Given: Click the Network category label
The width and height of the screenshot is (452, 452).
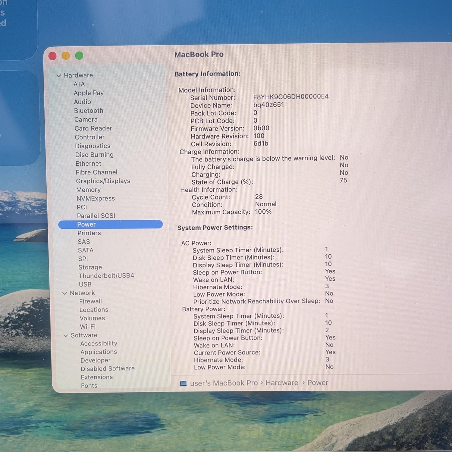Looking at the screenshot, I should tap(83, 293).
